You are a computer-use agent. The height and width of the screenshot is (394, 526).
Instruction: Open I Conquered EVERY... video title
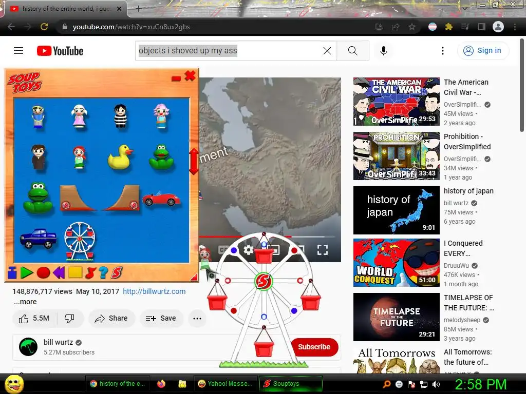463,248
